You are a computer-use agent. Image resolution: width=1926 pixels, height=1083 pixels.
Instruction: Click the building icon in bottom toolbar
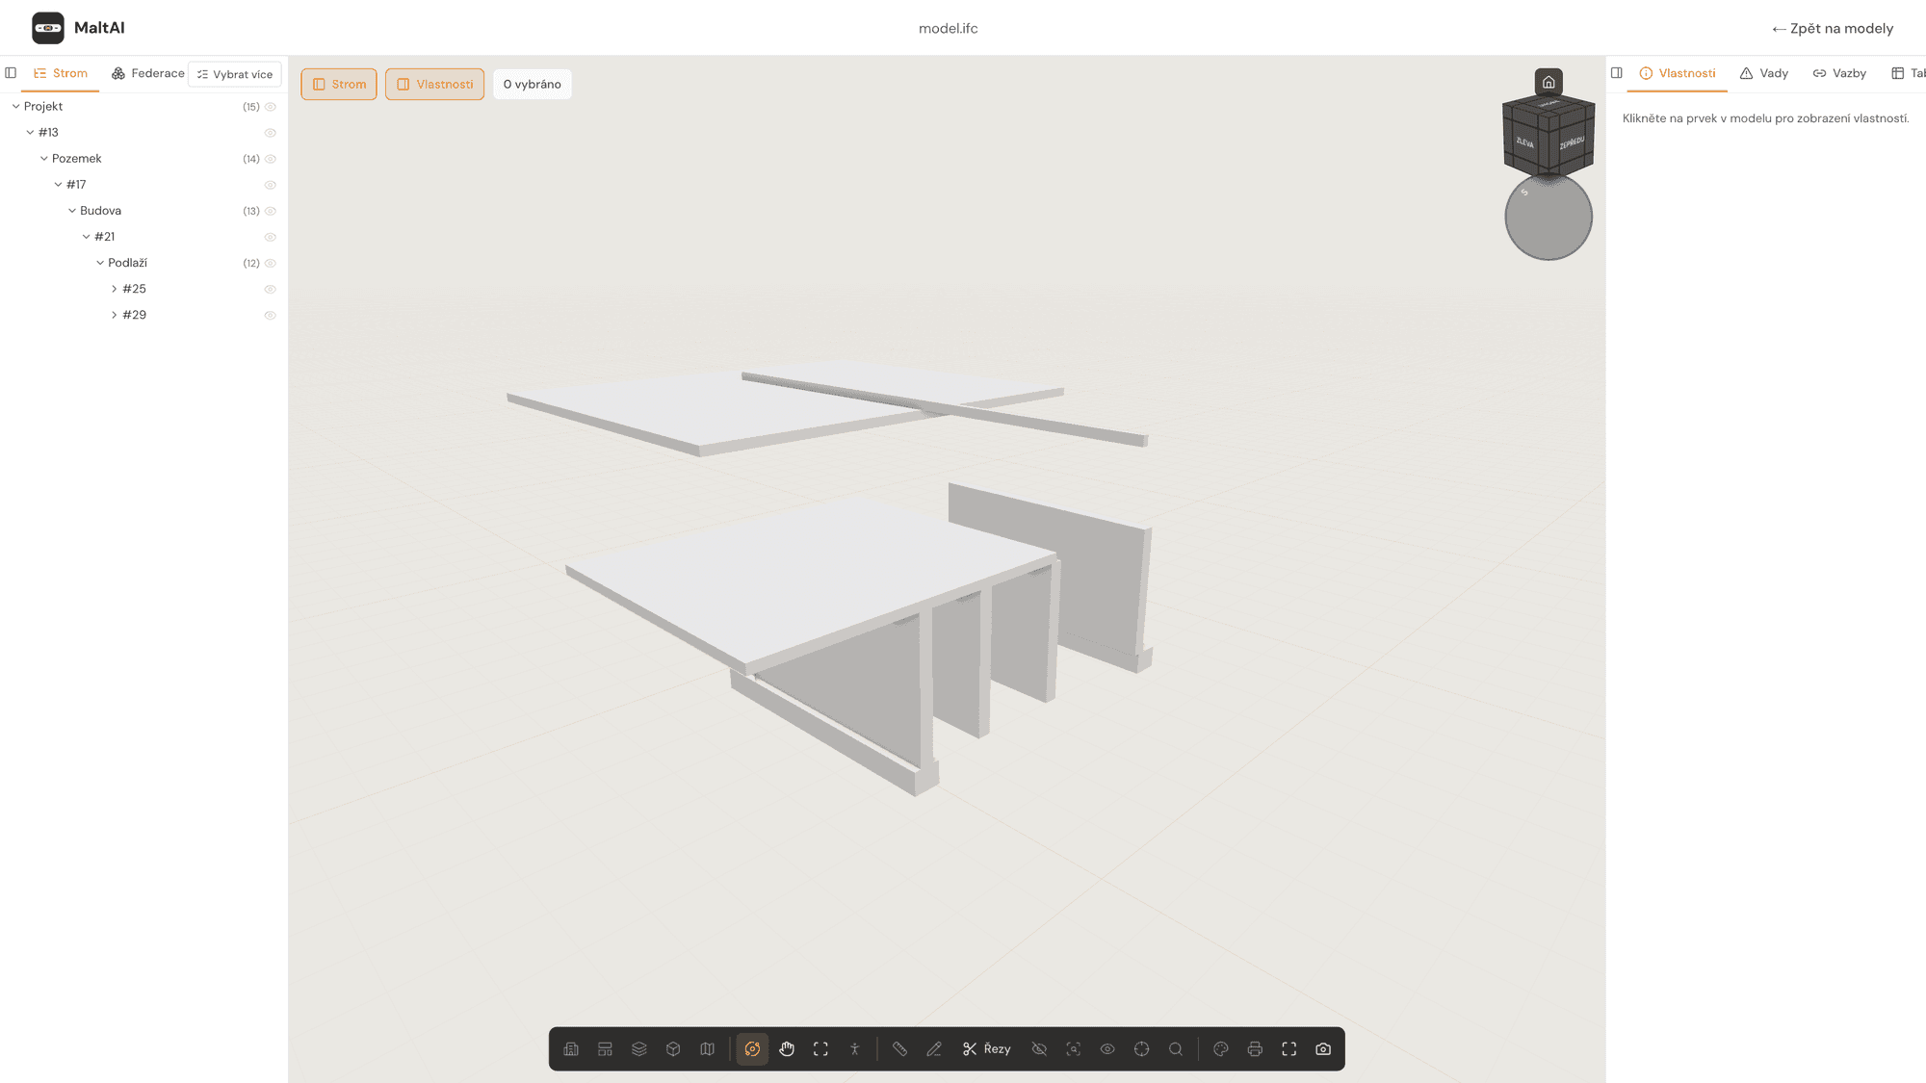(x=571, y=1049)
